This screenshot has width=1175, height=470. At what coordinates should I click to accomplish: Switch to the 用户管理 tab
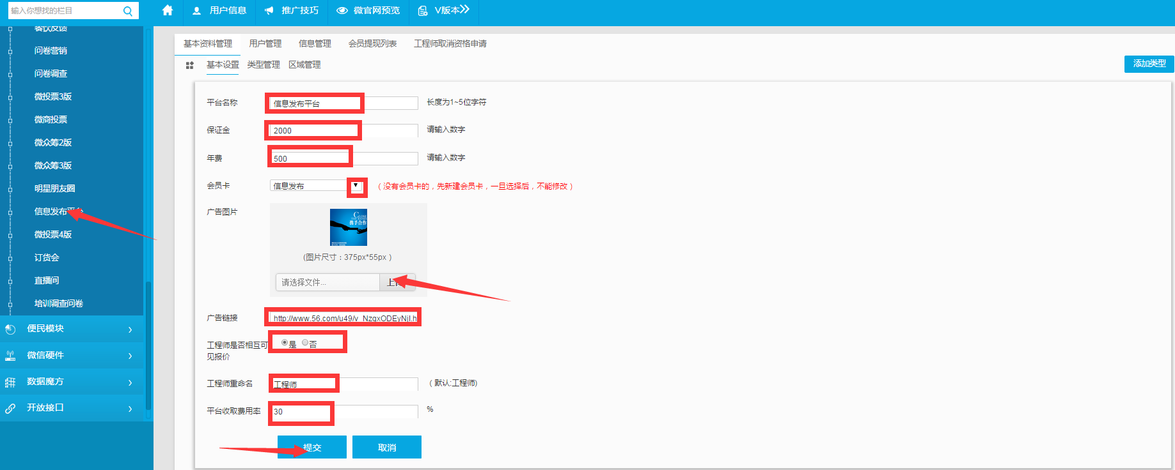point(265,43)
